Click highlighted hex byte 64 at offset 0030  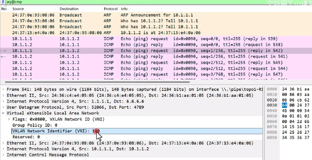284,105
